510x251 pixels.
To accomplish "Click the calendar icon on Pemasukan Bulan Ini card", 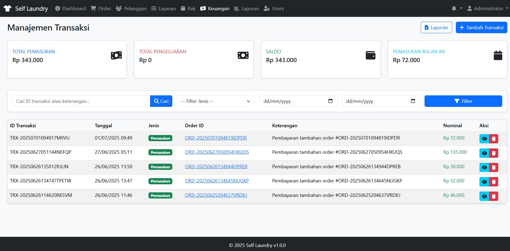I will 498,55.
